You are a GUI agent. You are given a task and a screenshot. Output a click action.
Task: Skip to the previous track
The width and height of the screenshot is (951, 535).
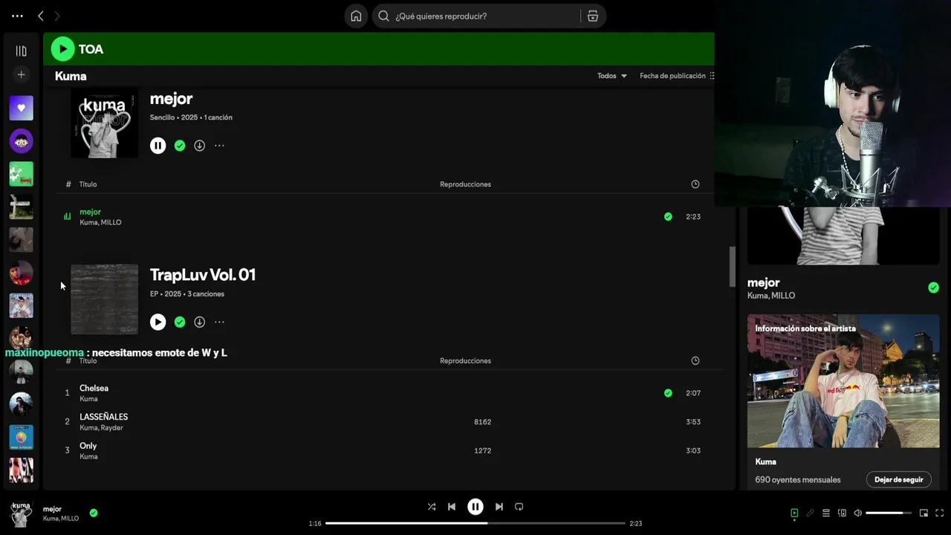point(452,507)
